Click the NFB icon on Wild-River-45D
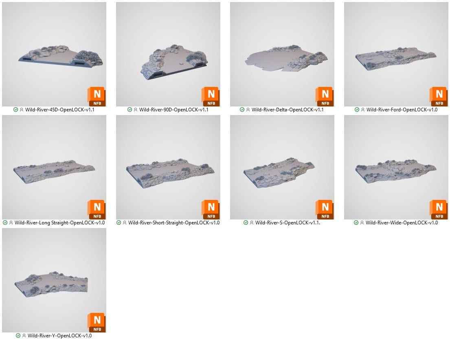Viewport: 450px width, 339px height. (x=97, y=97)
